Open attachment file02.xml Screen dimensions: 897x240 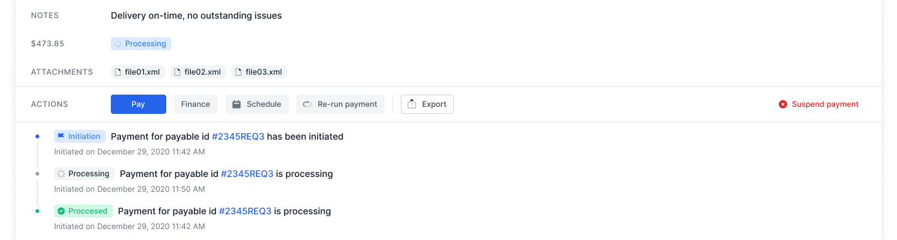click(198, 72)
